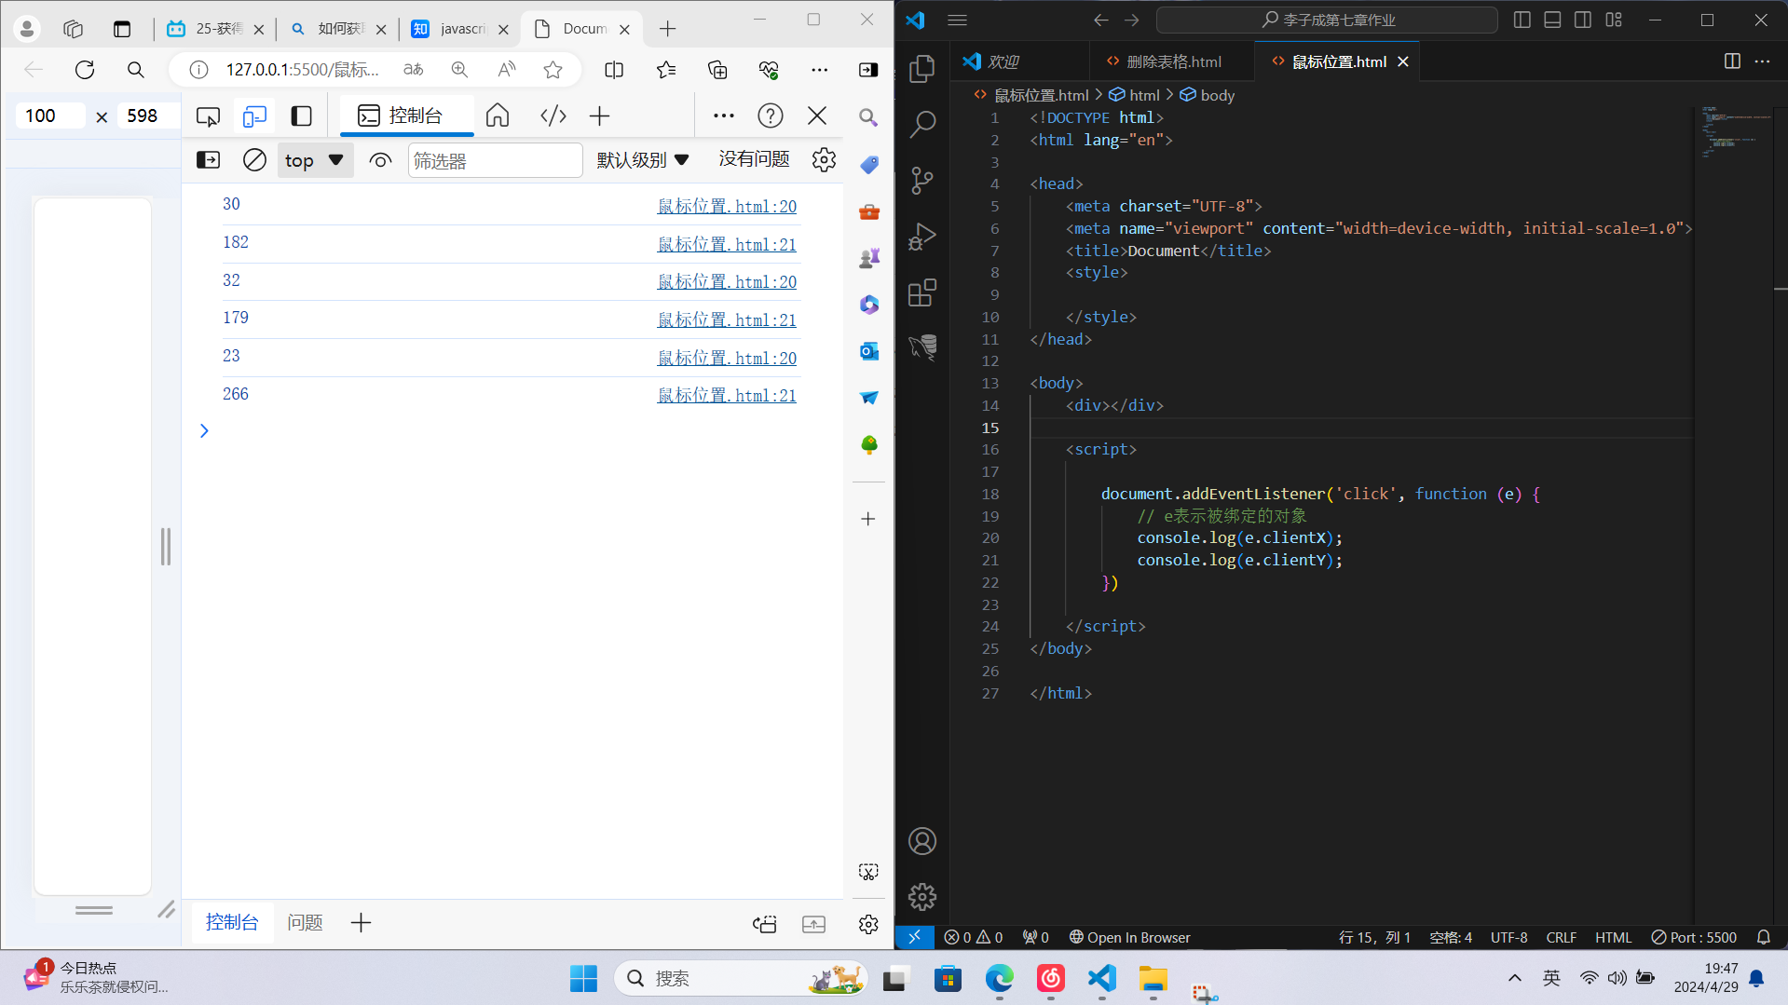
Task: Open File Explorer from taskbar
Action: pos(1153,978)
